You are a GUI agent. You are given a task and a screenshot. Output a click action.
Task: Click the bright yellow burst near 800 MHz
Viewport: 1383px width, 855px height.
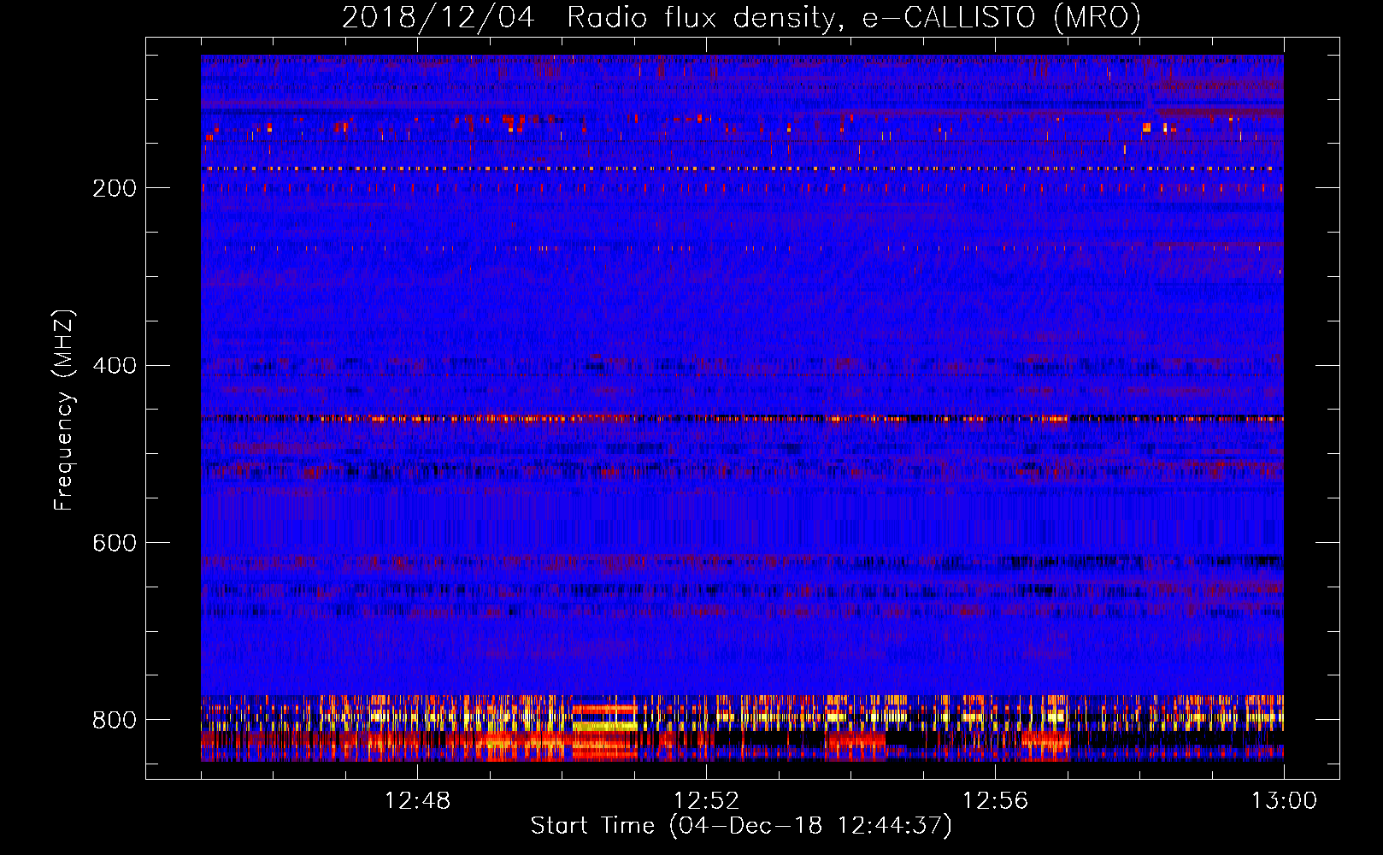point(605,726)
